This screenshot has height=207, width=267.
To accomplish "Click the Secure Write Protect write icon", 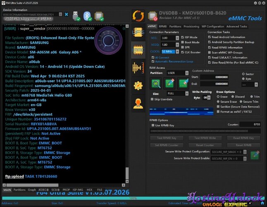I will pos(255,155).
